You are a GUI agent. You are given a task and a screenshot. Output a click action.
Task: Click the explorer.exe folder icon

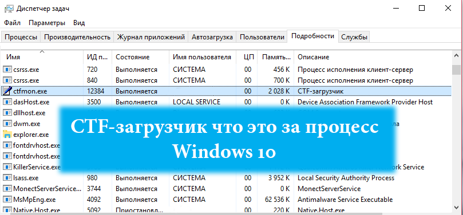tap(7, 135)
